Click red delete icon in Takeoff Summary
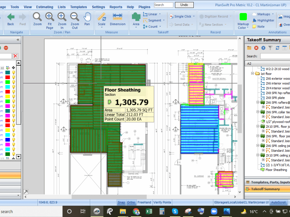This screenshot has width=290, height=217. [256, 48]
